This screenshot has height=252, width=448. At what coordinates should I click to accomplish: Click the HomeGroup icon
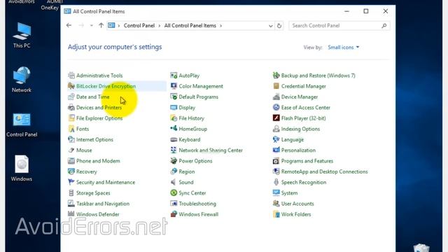click(174, 129)
